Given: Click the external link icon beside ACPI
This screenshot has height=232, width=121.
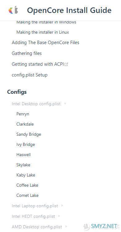Looking at the screenshot, I should (66, 64).
